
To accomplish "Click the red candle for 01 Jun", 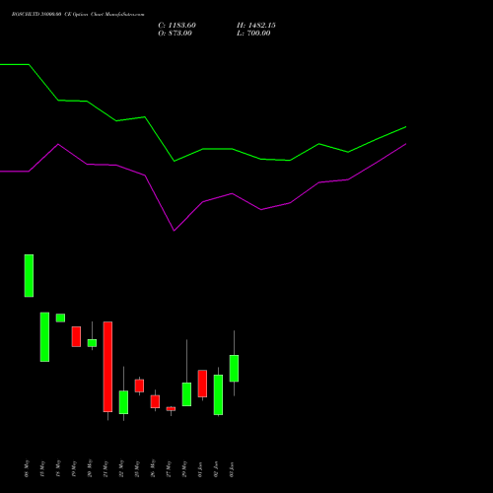I will click(x=202, y=384).
